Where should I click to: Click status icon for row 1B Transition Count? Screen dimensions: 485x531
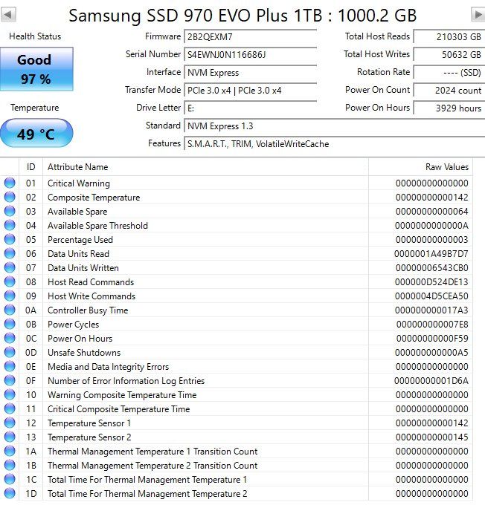tap(10, 466)
